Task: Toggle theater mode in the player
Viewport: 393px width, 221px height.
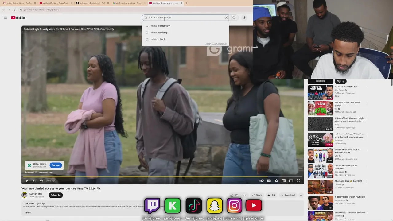Action: point(291,181)
